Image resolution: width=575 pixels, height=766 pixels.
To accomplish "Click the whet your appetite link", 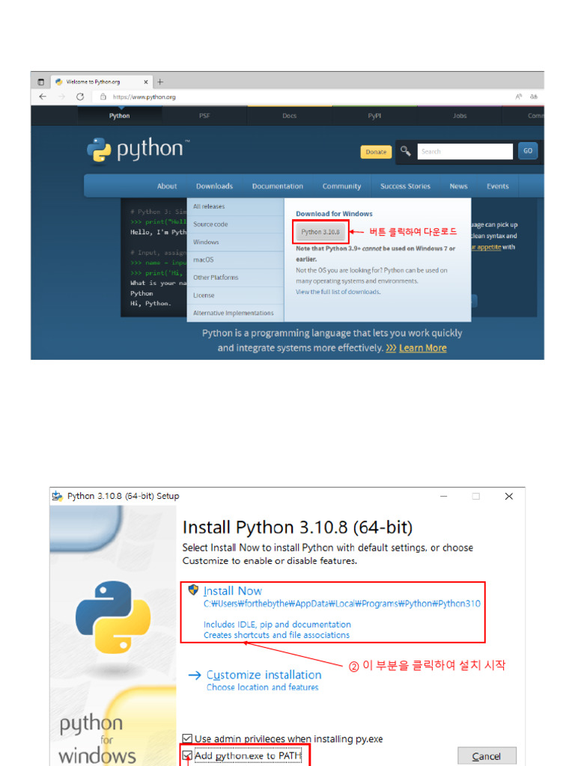I will (x=487, y=247).
